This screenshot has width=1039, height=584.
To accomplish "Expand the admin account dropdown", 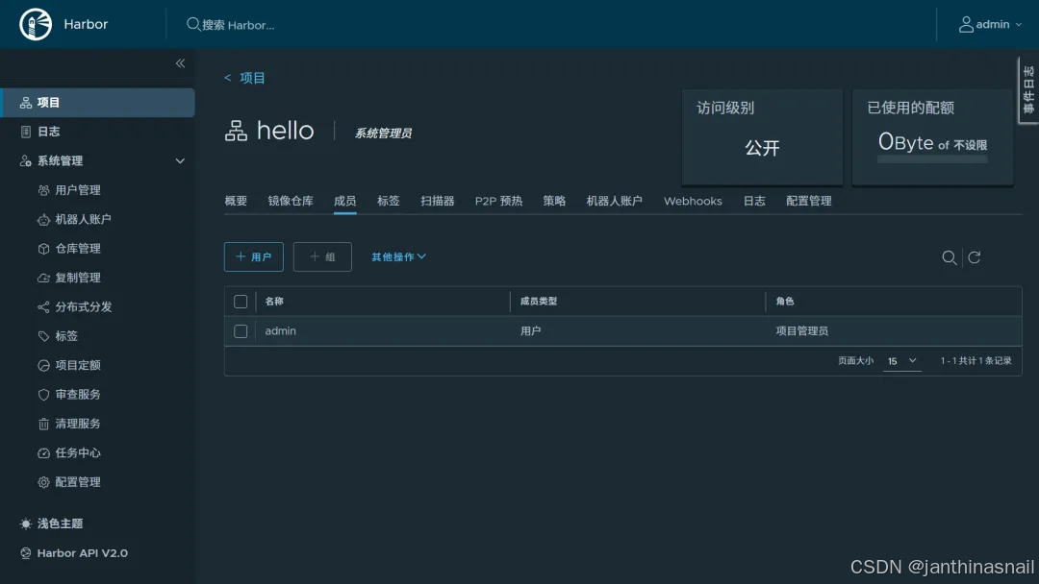I will click(1019, 24).
